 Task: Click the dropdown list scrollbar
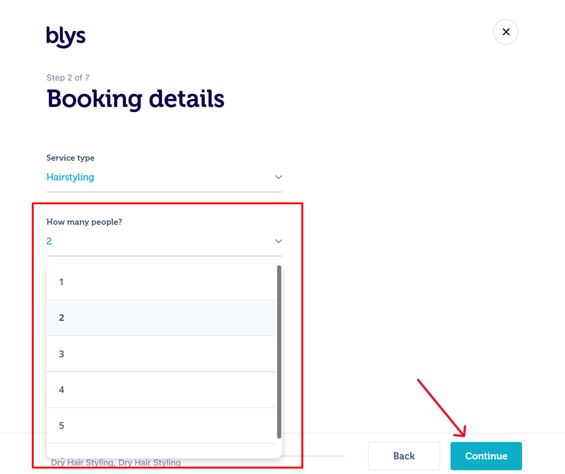279,352
